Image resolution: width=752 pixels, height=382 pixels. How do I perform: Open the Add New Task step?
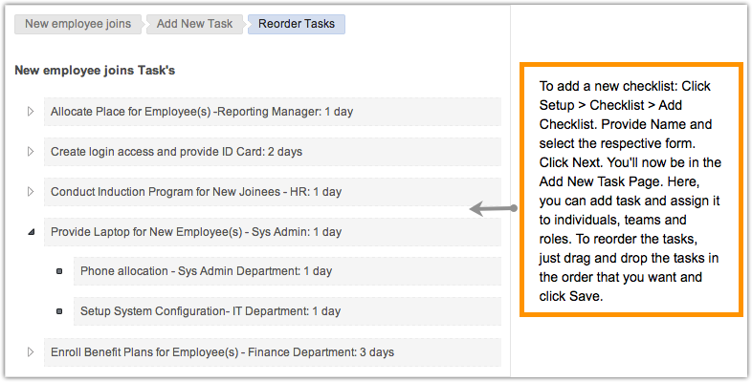(x=195, y=24)
